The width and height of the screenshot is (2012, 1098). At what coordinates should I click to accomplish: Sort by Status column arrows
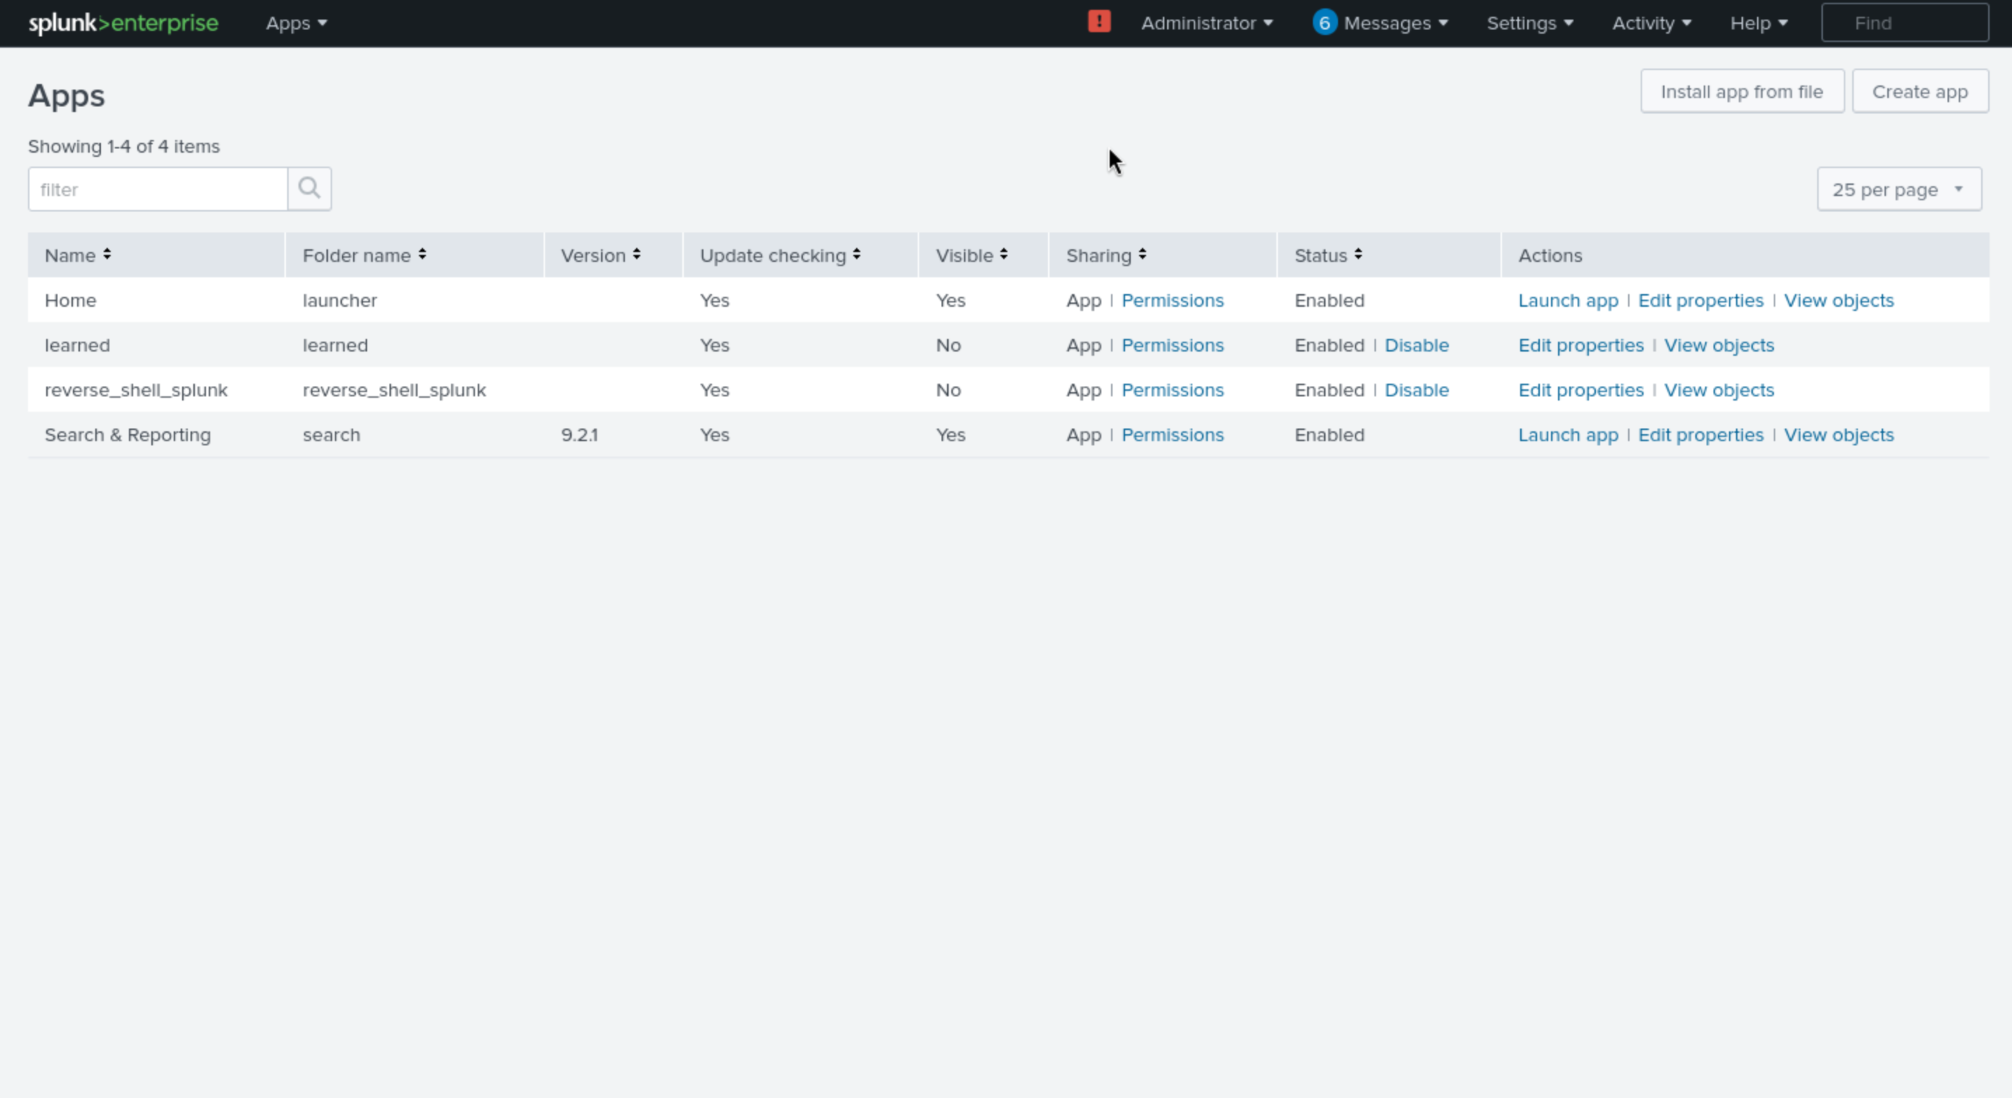pyautogui.click(x=1358, y=255)
